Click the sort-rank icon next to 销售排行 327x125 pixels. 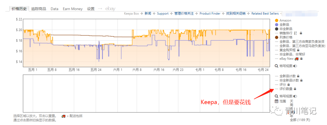pos(295,33)
